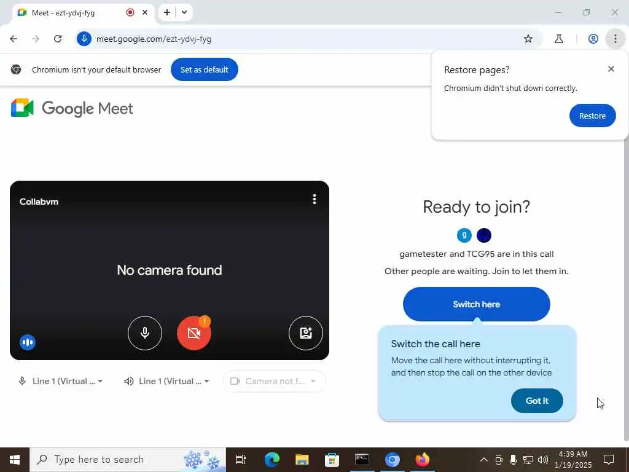This screenshot has width=629, height=472.
Task: Set Chromium as default browser
Action: tap(204, 69)
